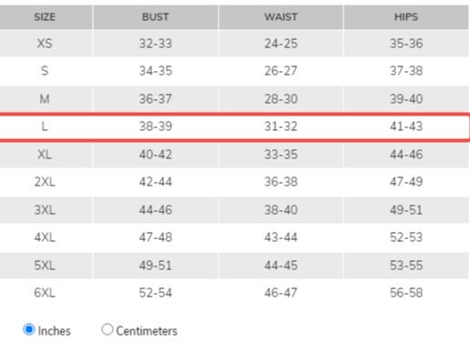Click the bust value 38-39

(x=156, y=126)
